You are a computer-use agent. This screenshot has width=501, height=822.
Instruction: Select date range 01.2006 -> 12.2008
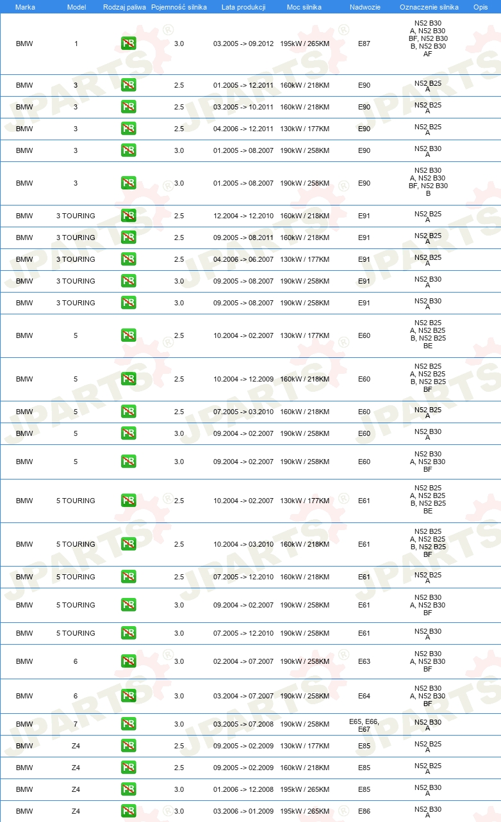click(x=243, y=789)
